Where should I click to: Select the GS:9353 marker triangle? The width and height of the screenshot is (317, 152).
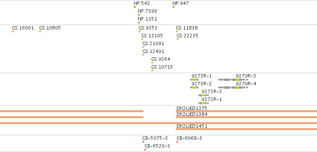(x=139, y=32)
